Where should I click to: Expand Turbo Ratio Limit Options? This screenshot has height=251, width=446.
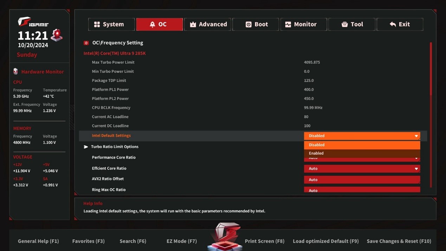(x=115, y=147)
